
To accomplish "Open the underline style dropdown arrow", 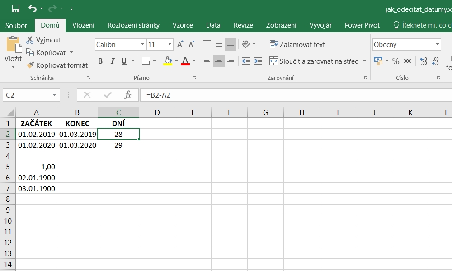I will (133, 61).
